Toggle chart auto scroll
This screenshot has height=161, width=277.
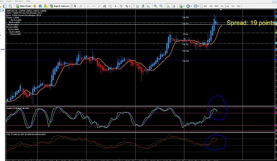[x=168, y=6]
